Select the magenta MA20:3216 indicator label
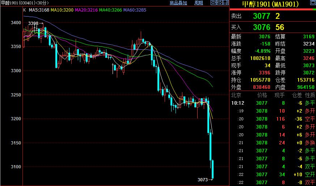 click(86, 10)
